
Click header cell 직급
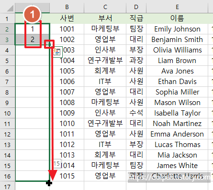(x=136, y=19)
